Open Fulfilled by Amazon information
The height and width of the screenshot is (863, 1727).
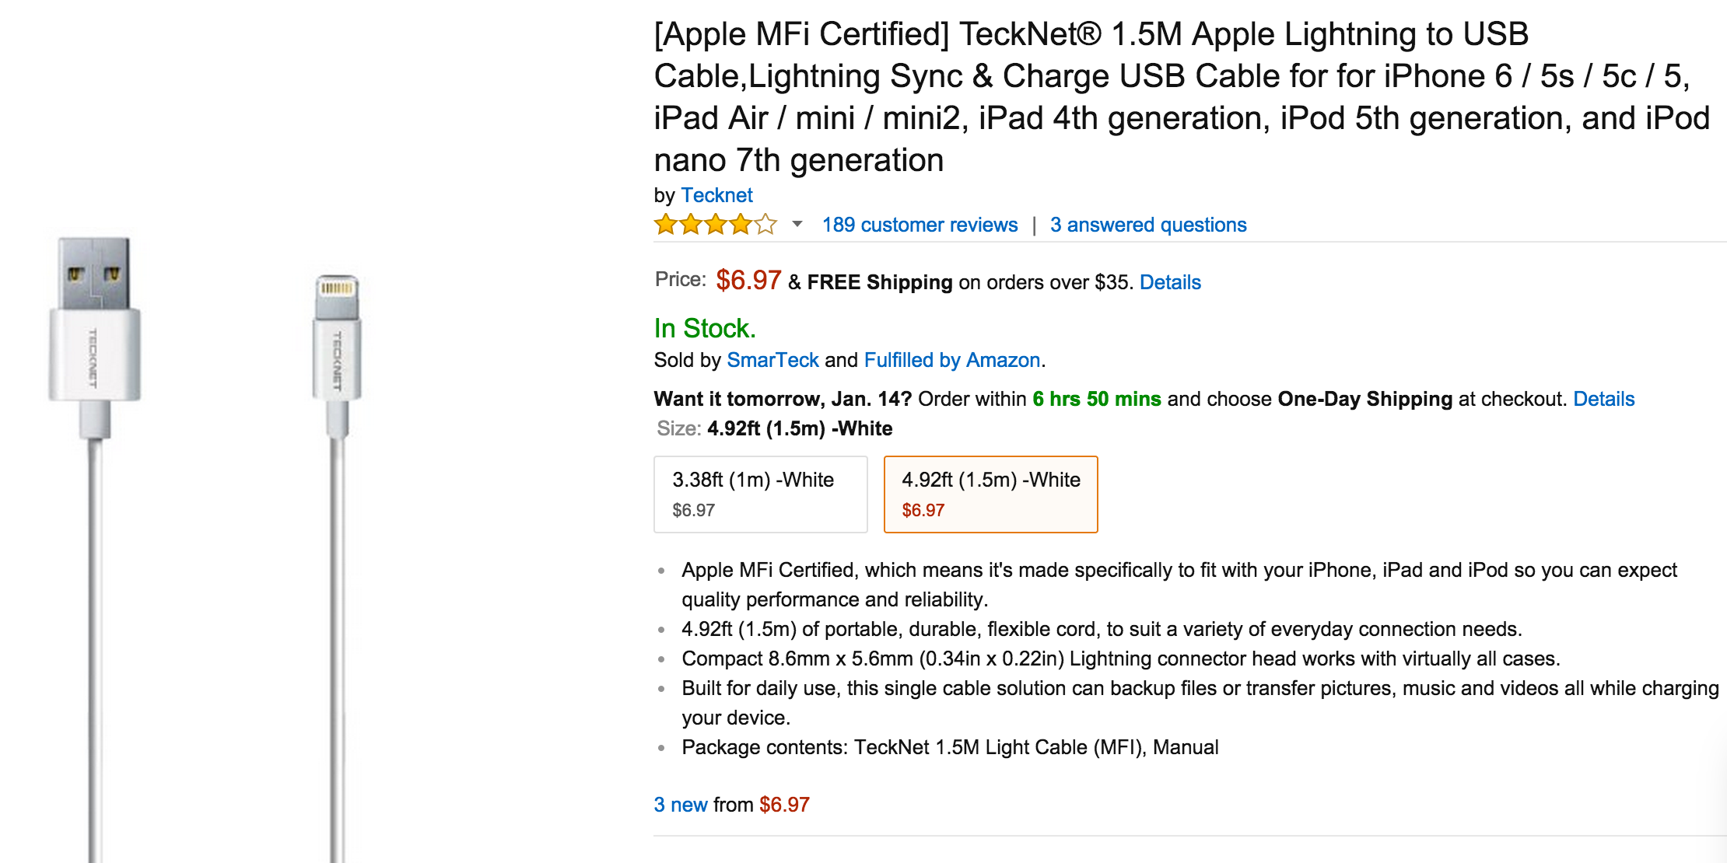[x=951, y=359]
